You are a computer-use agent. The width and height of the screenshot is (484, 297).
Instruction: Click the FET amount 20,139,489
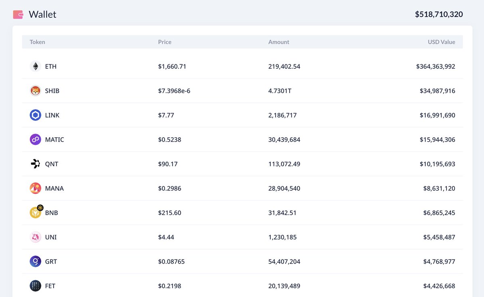[284, 286]
